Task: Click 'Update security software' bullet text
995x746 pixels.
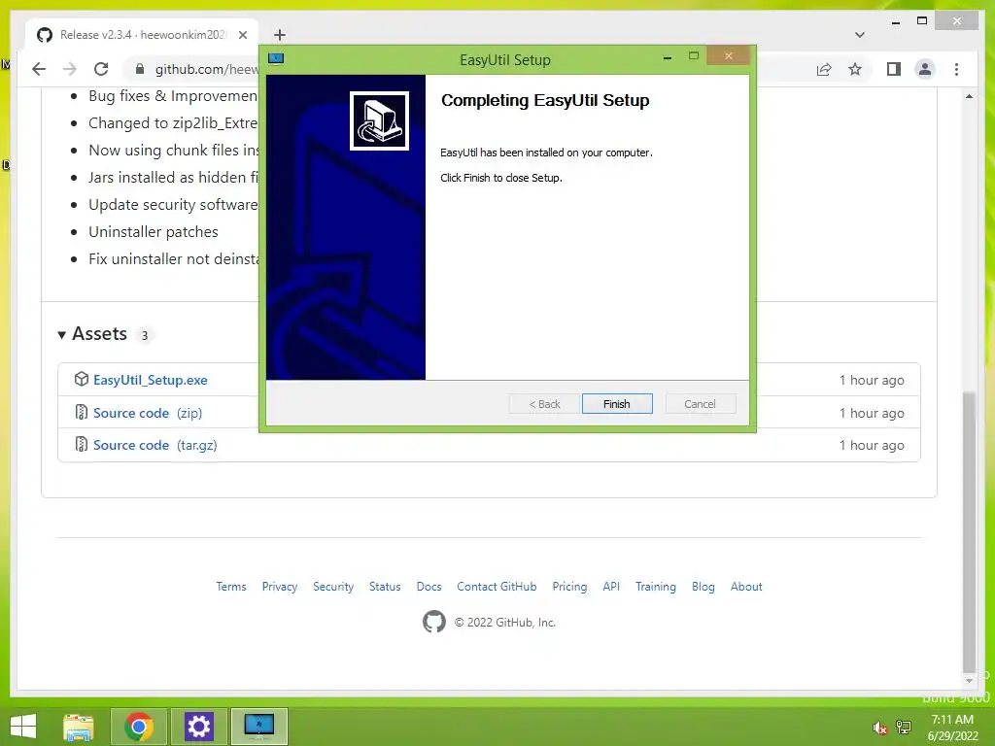Action: tap(173, 205)
